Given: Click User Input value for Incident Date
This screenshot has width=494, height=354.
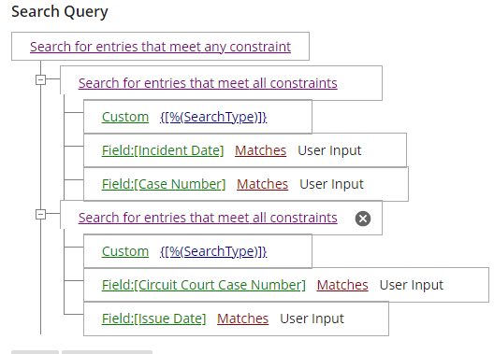Looking at the screenshot, I should pyautogui.click(x=329, y=150).
